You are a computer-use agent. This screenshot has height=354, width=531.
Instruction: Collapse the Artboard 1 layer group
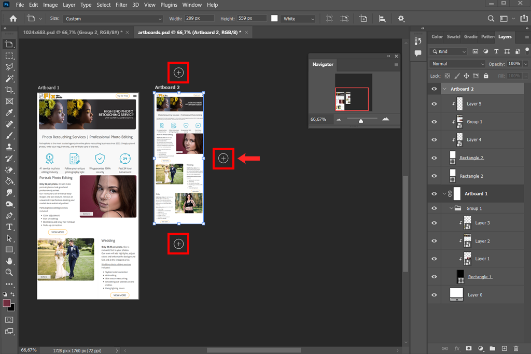[444, 193]
